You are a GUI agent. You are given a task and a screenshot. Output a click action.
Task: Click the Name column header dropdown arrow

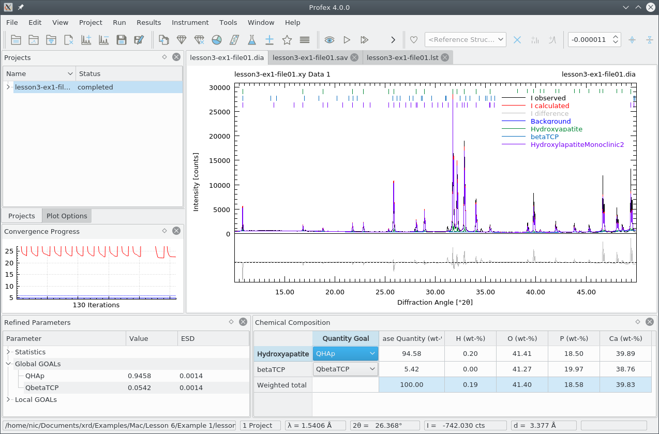coord(70,73)
